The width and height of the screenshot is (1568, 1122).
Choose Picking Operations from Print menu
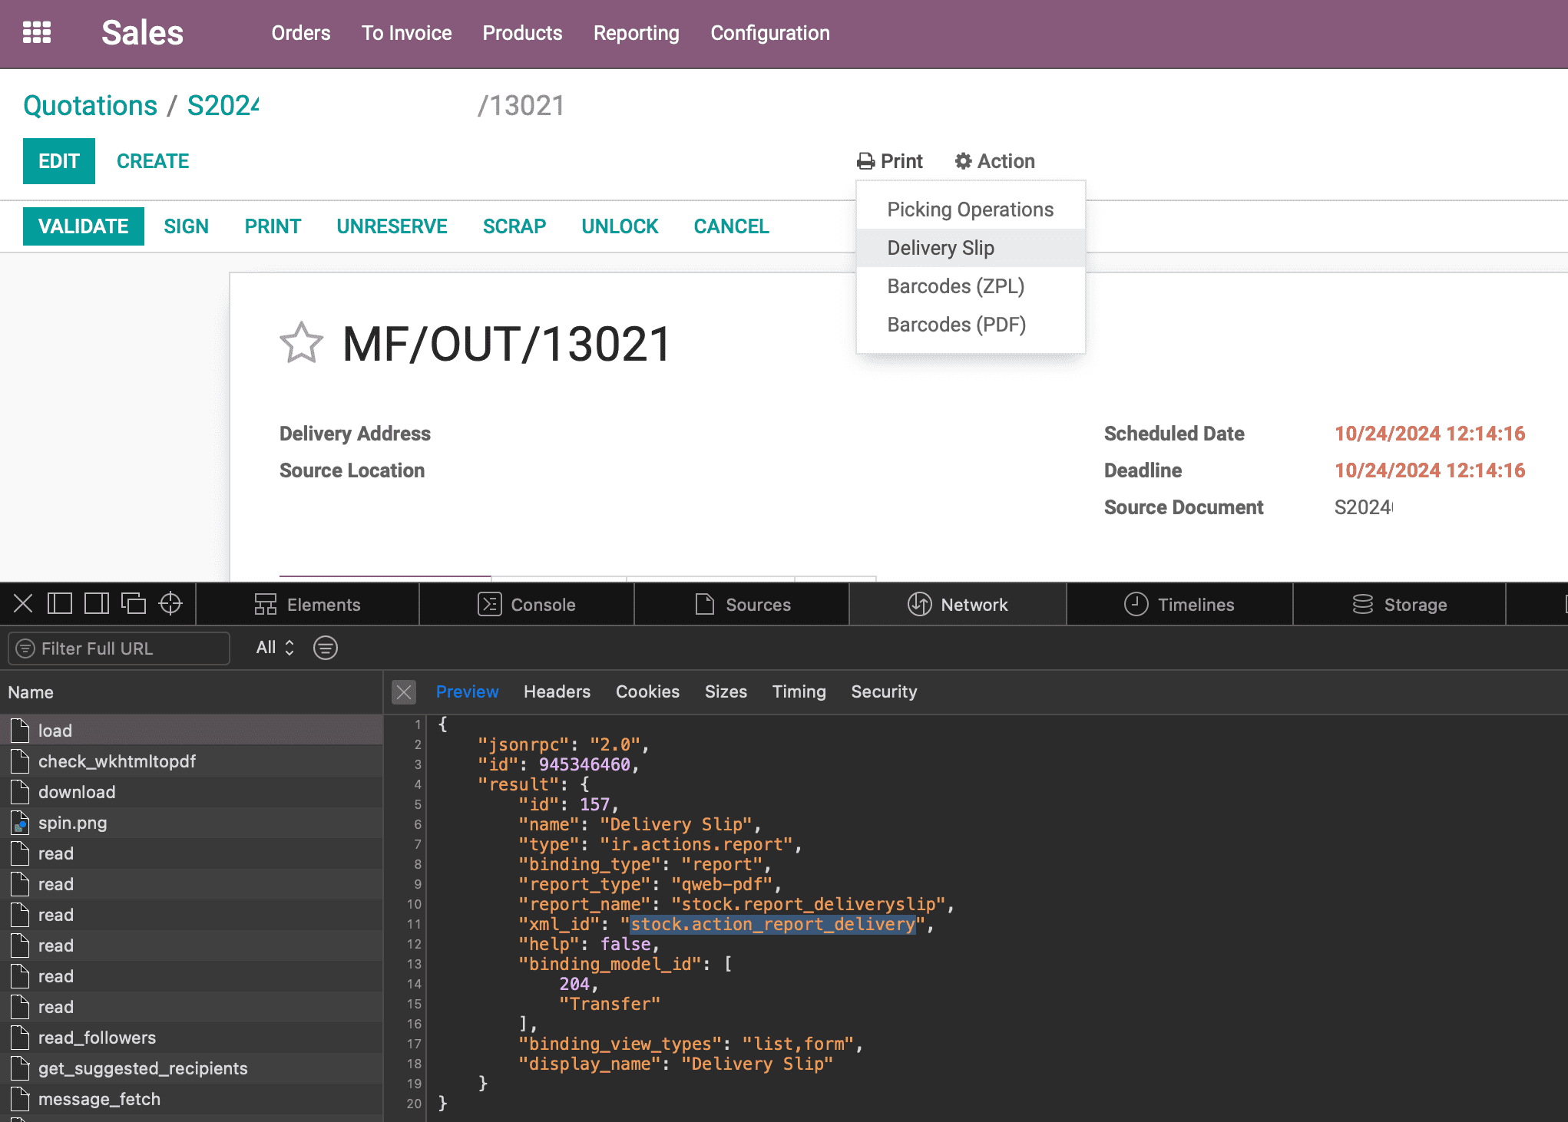[x=971, y=210]
